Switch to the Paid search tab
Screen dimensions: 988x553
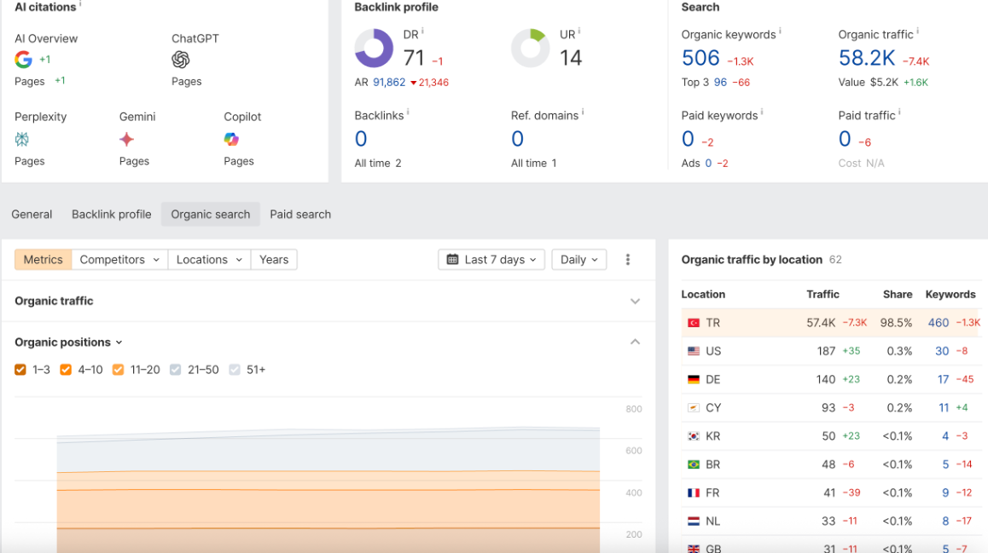tap(300, 215)
